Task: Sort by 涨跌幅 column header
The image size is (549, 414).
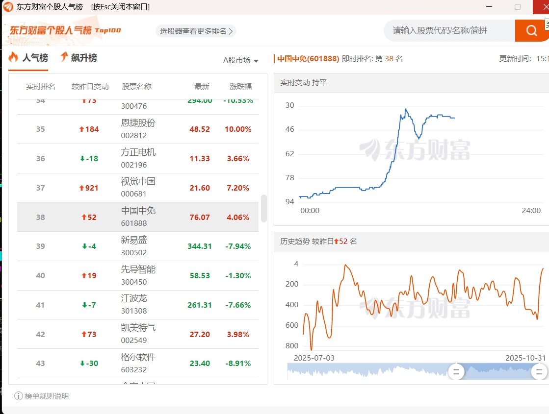Action: [240, 86]
